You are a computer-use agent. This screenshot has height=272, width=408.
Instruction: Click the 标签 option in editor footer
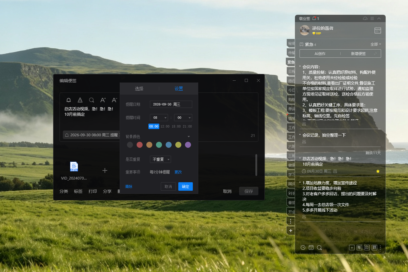(x=78, y=191)
